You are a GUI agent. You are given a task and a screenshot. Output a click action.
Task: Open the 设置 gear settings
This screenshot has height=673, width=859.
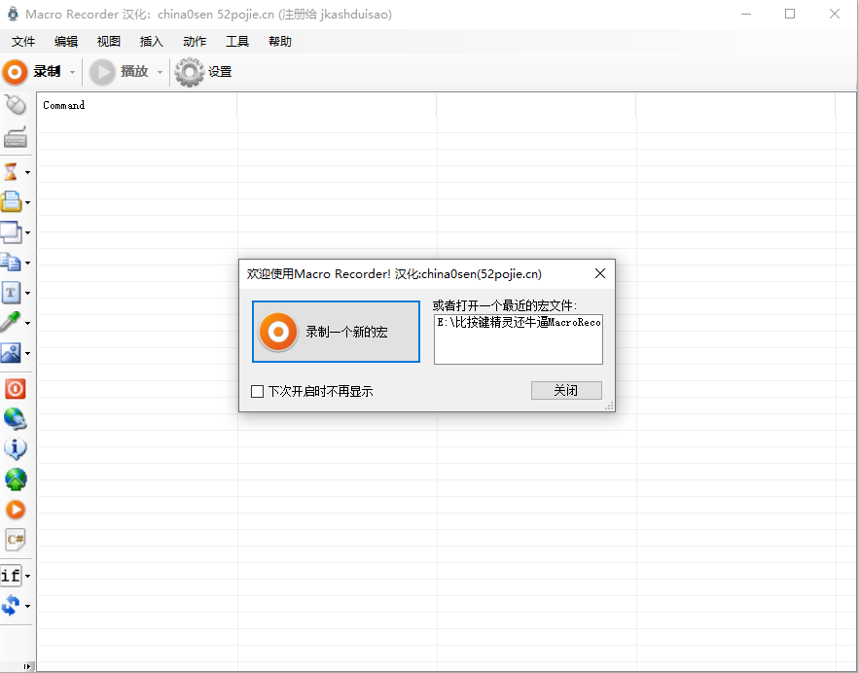[203, 72]
